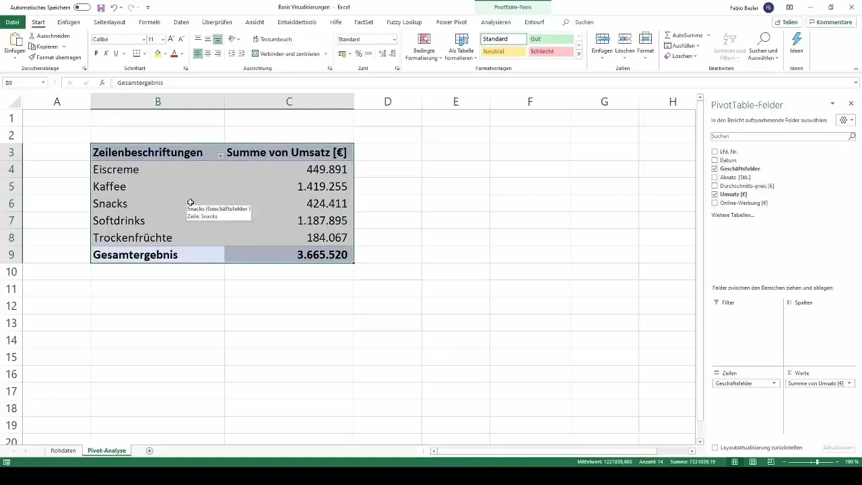Open the PivotTable fields tools gear
Screen dimensions: 862x485
click(845, 120)
